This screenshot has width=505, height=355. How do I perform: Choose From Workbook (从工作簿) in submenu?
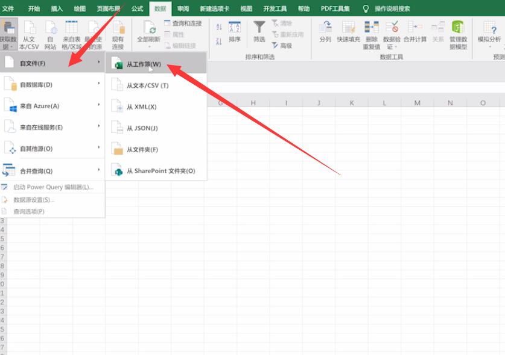tap(156, 64)
